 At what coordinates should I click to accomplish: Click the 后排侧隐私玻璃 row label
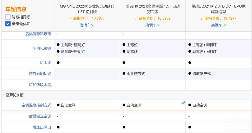tap(38, 34)
